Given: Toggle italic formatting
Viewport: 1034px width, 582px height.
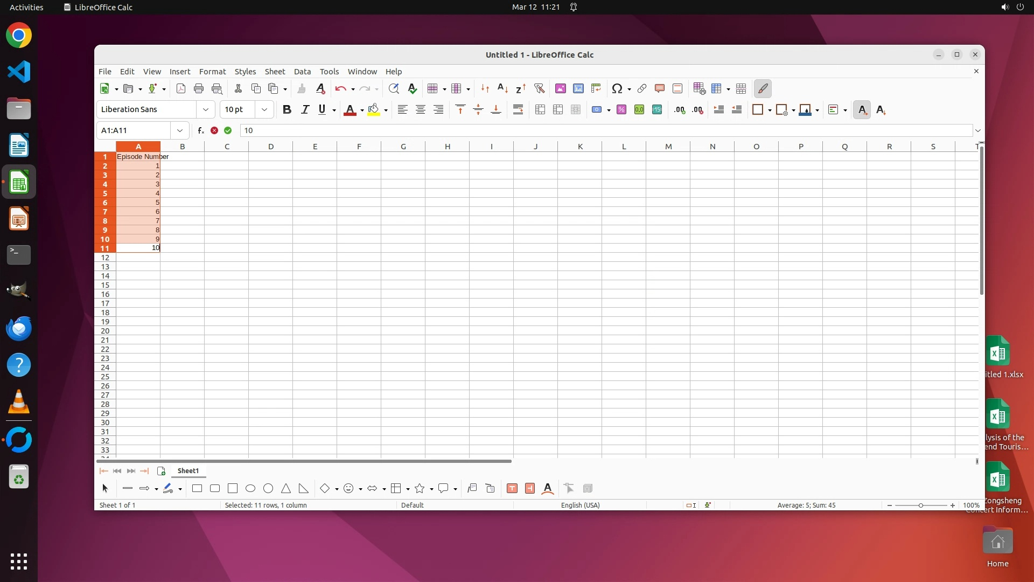Looking at the screenshot, I should click(305, 109).
